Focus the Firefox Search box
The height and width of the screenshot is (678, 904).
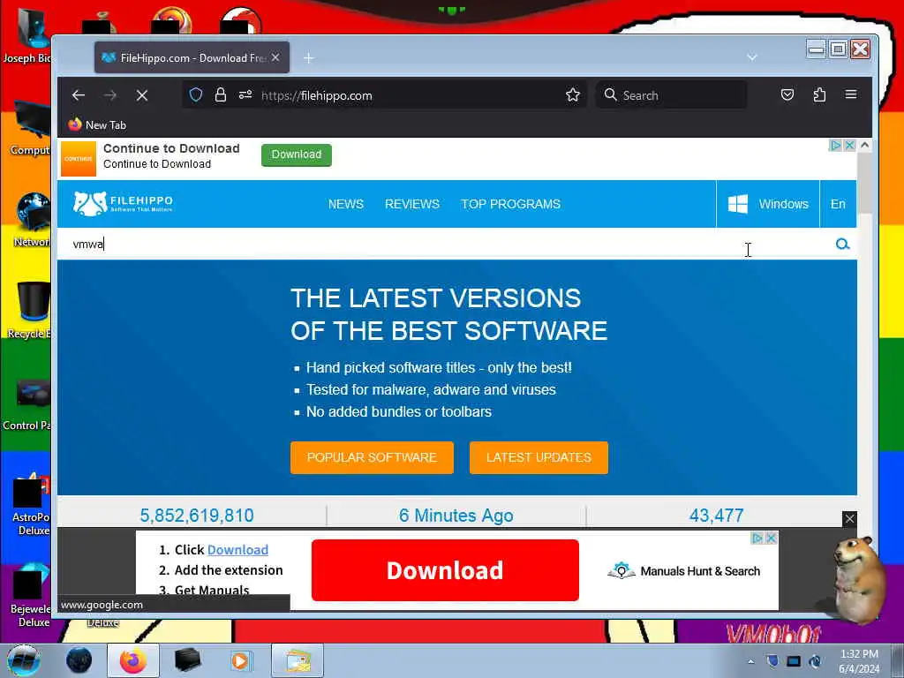click(671, 95)
